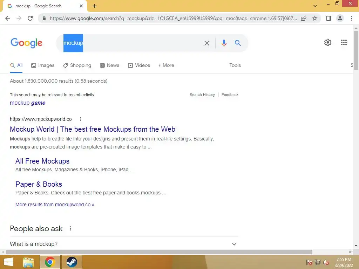
Task: Close the mockup - Google Search tab
Action: tap(81, 6)
